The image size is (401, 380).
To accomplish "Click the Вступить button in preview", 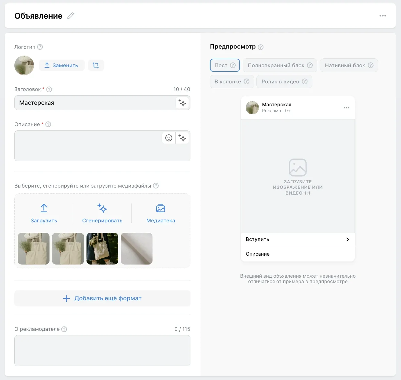I will coord(298,239).
